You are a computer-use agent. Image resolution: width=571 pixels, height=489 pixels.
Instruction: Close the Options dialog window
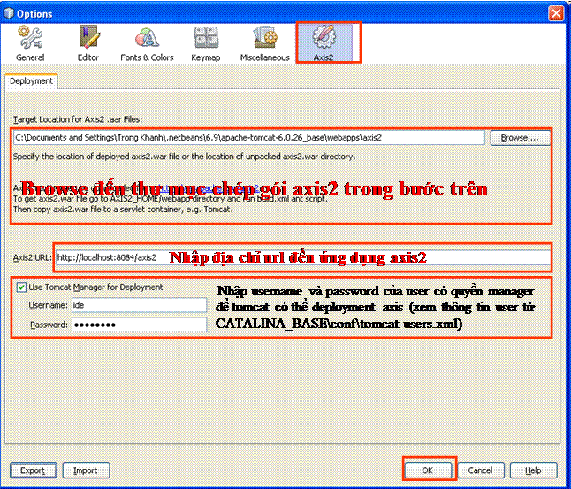coord(557,13)
